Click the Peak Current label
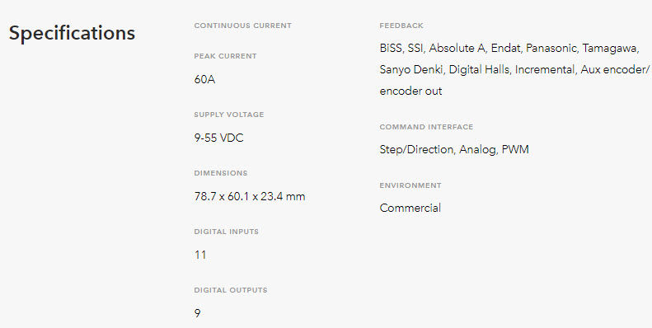Image resolution: width=652 pixels, height=328 pixels. coord(225,56)
